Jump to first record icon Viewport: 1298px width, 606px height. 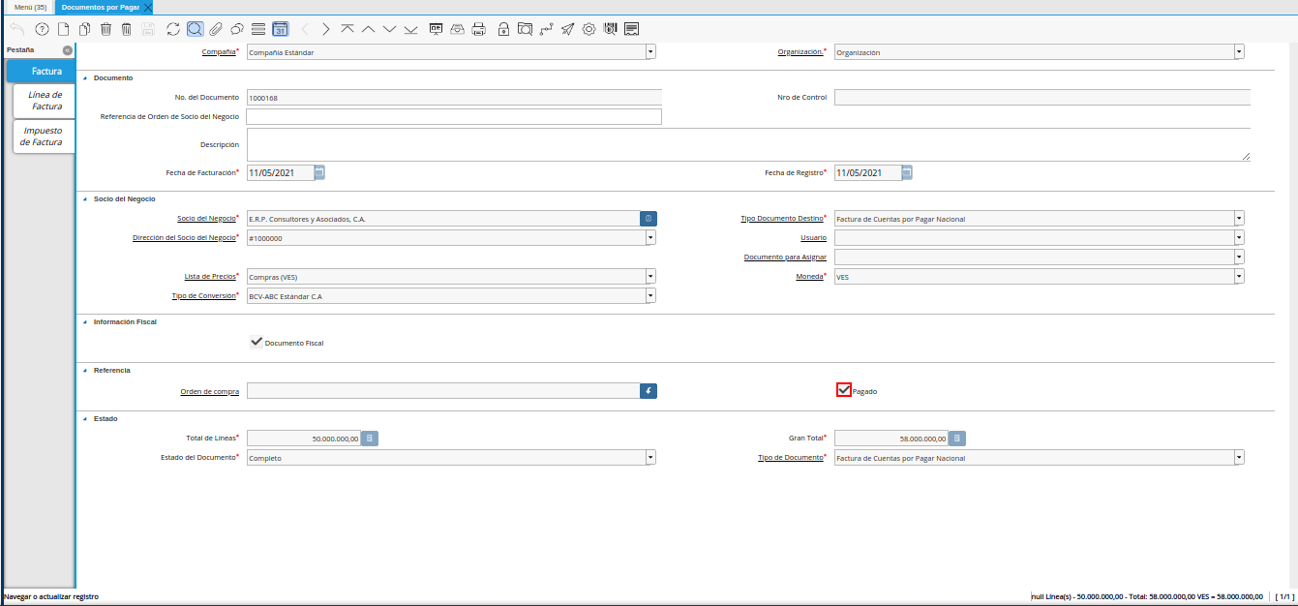click(x=347, y=29)
